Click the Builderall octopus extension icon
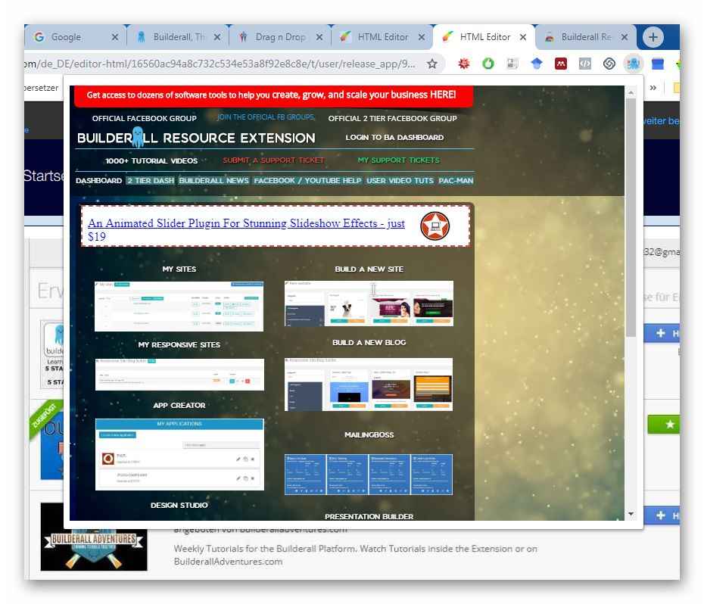 tap(633, 64)
